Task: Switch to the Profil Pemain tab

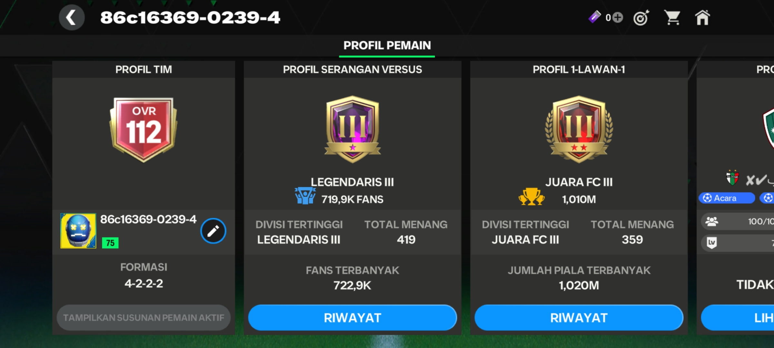Action: [x=387, y=46]
